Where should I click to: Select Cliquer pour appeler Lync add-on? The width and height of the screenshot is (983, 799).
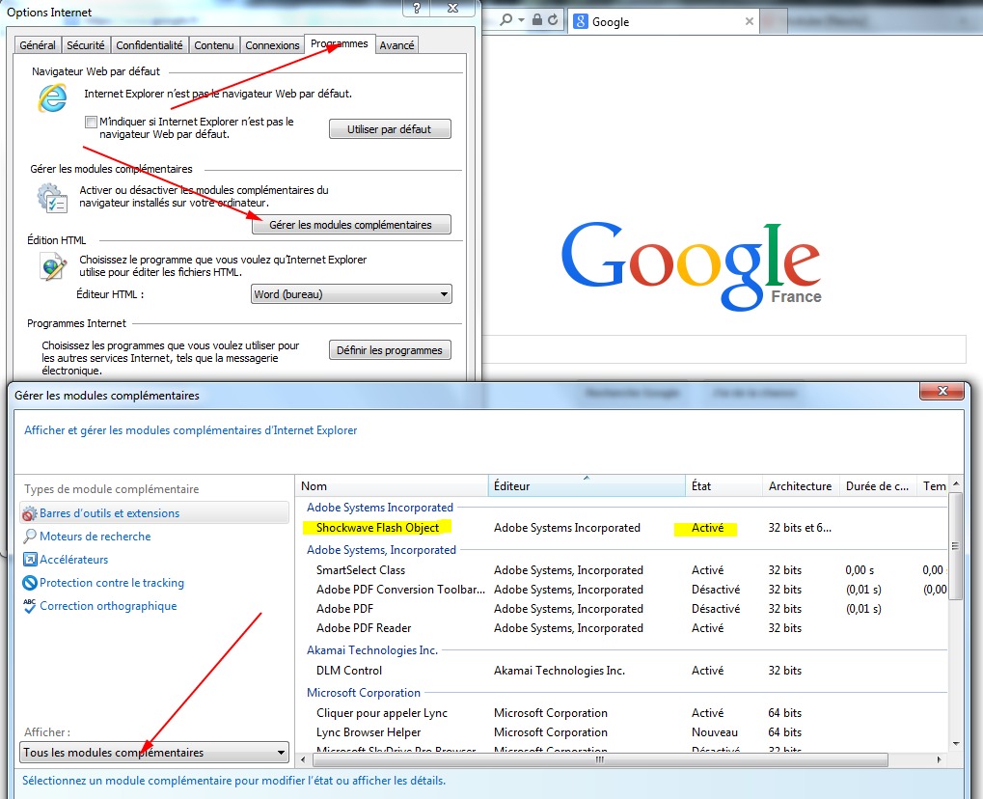click(382, 713)
